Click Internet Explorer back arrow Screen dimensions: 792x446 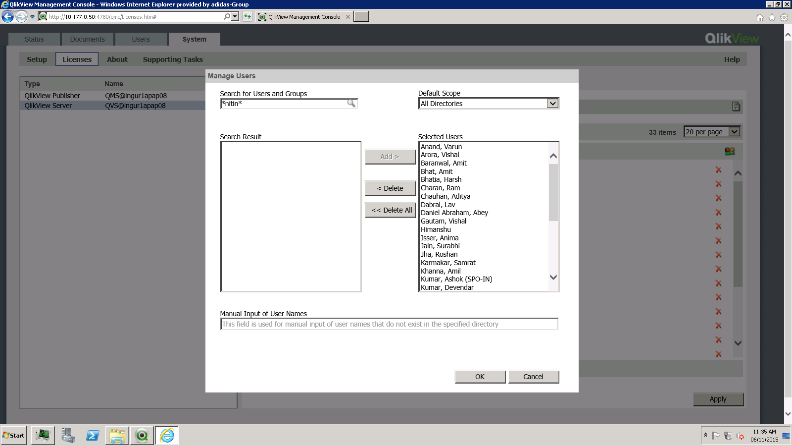pyautogui.click(x=7, y=17)
